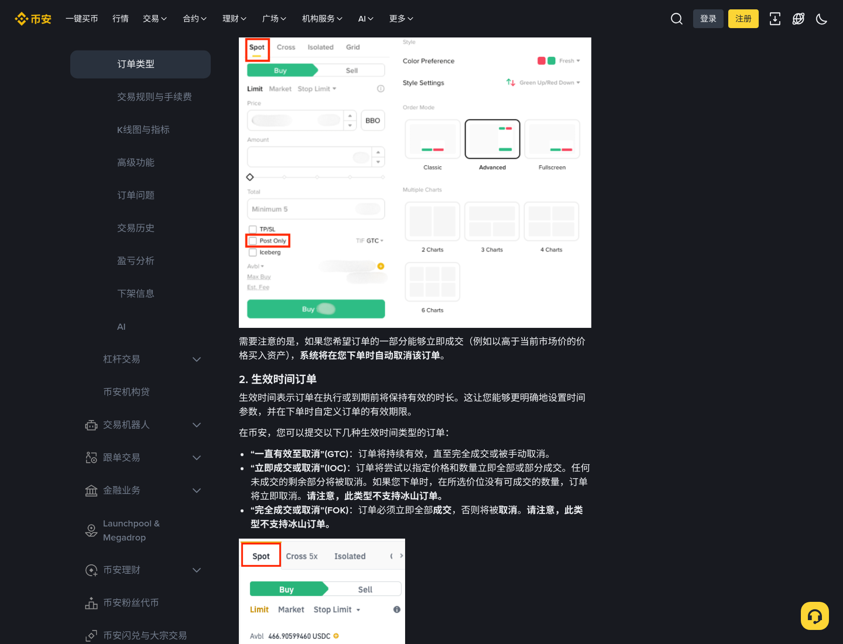Click the Launchpool & Megadrop icon
This screenshot has height=644, width=843.
91,530
